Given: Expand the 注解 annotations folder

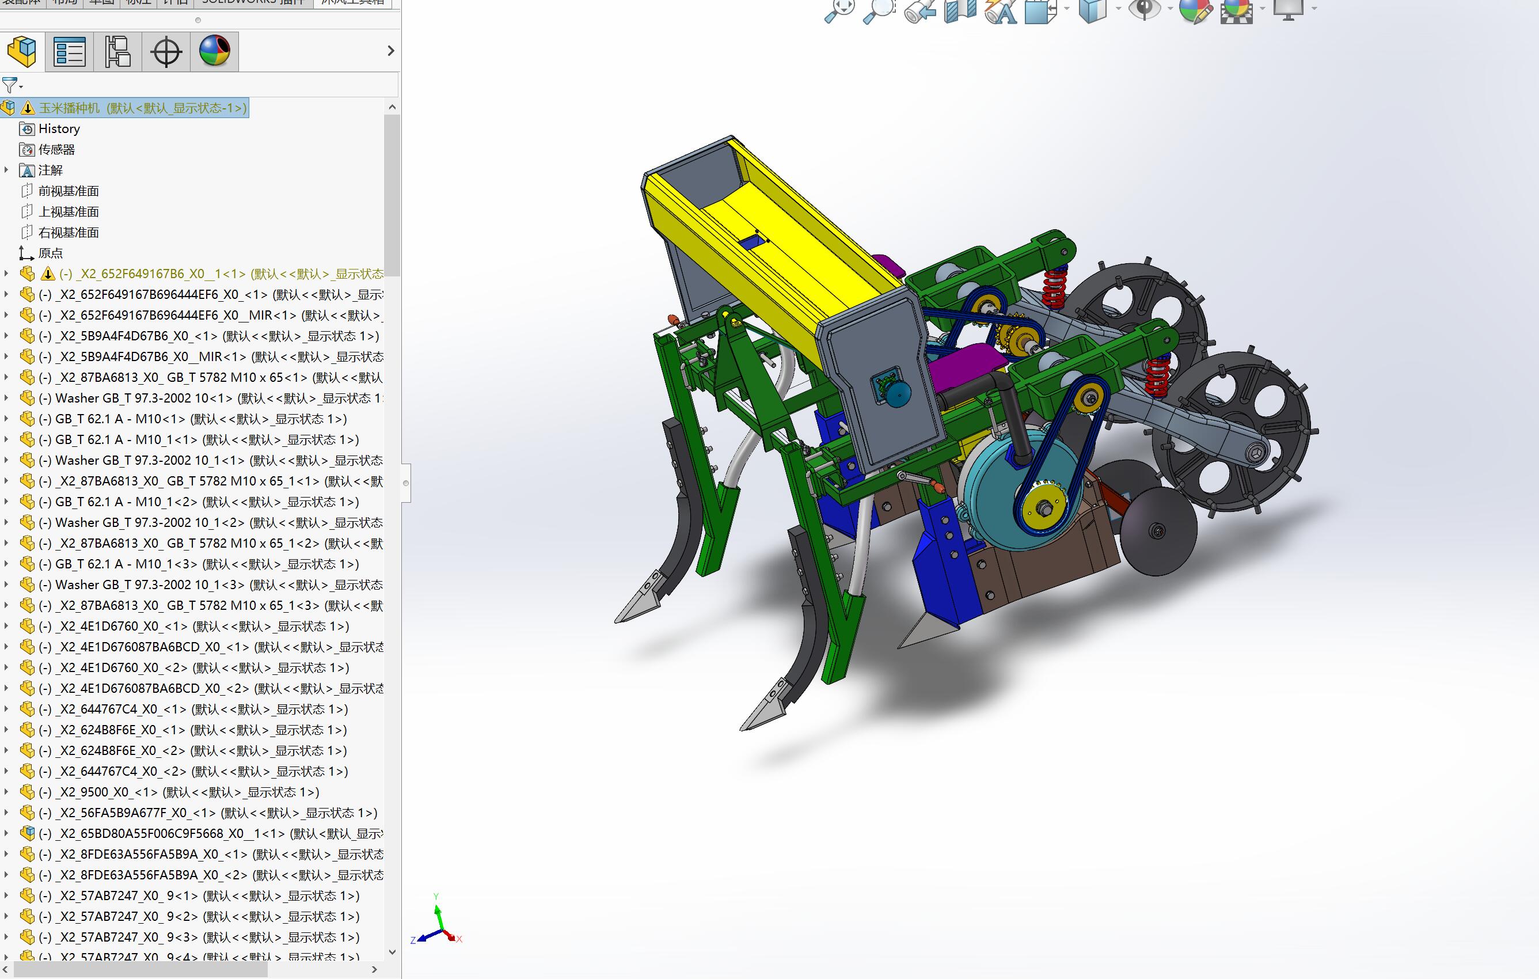Looking at the screenshot, I should (6, 170).
